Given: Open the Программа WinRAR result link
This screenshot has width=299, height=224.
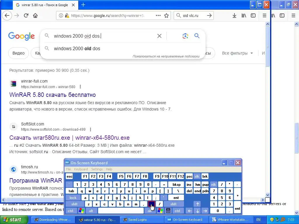Looking at the screenshot, I should click(x=36, y=180).
